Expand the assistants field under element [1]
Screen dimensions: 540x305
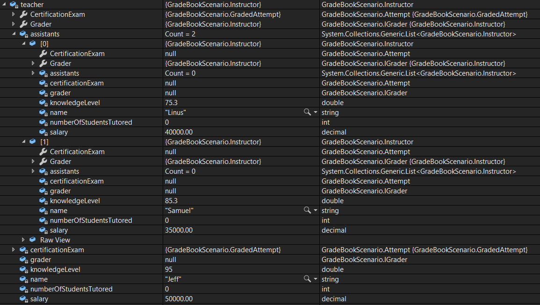coord(33,171)
